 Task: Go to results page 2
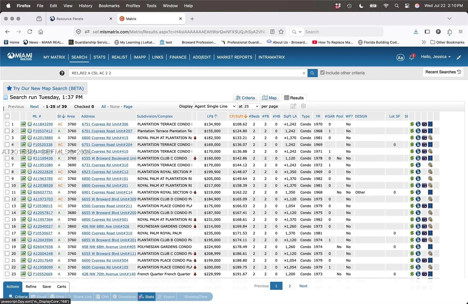click(290, 286)
